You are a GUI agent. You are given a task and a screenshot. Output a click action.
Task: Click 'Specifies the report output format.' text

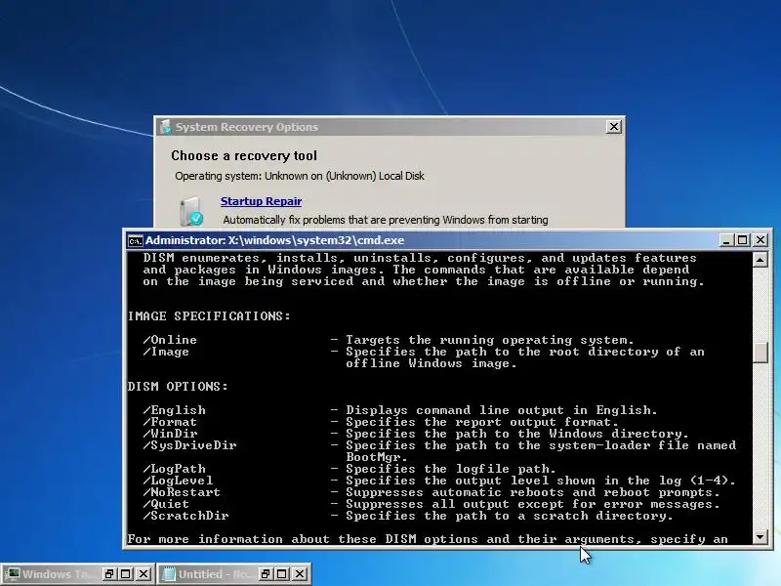pos(481,422)
